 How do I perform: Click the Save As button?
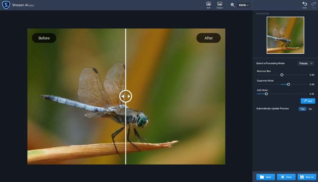coord(307,177)
